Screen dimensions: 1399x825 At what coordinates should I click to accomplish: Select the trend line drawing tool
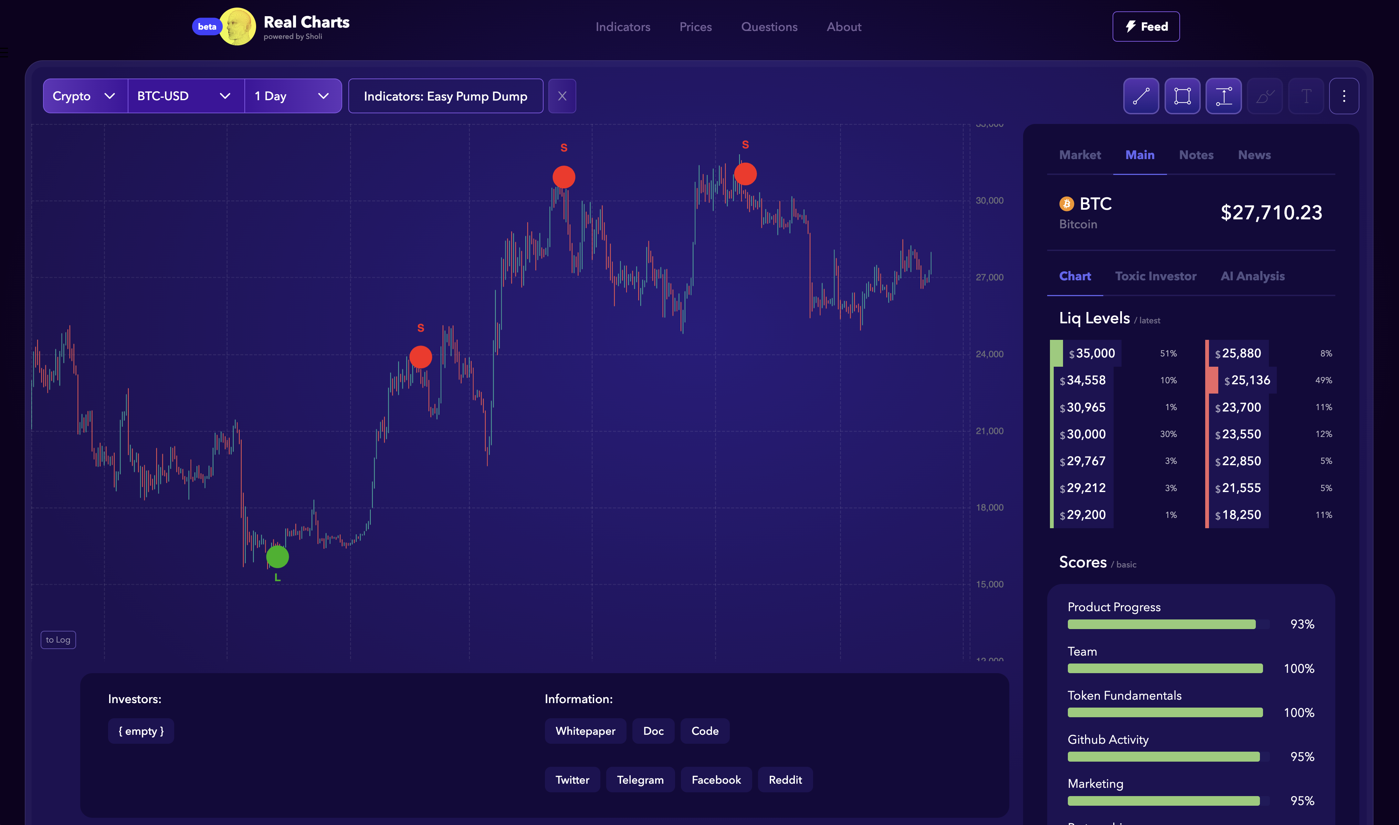tap(1141, 96)
